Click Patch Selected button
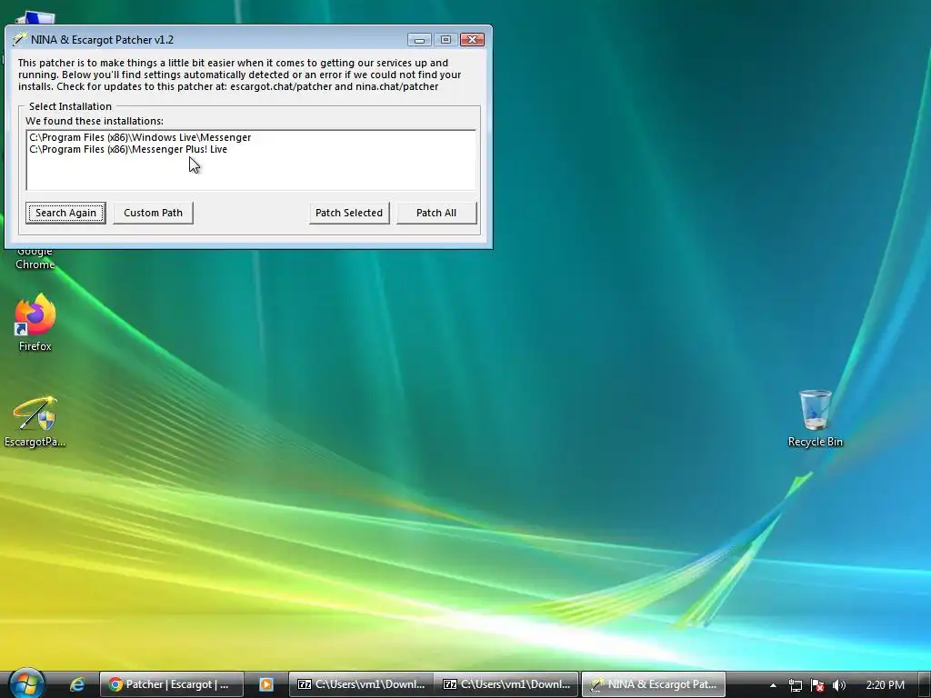Screen dimensions: 931x698 349,213
